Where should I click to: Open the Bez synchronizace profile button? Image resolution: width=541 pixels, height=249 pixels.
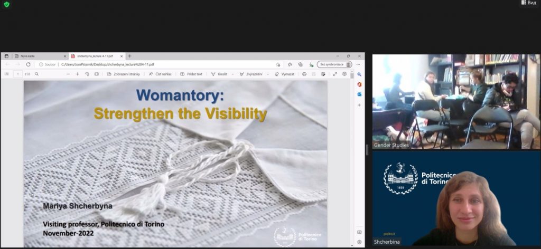(334, 64)
